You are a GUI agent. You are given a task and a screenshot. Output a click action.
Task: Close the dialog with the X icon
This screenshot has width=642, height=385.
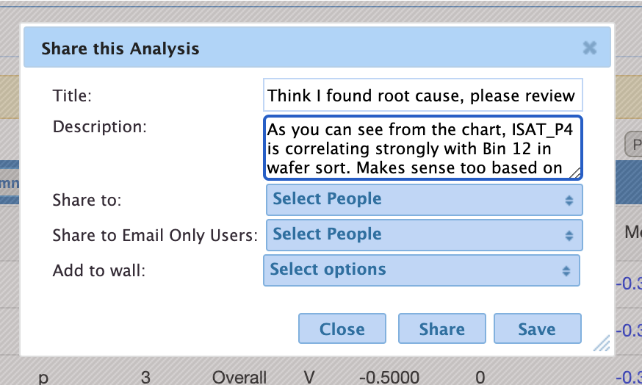coord(589,48)
